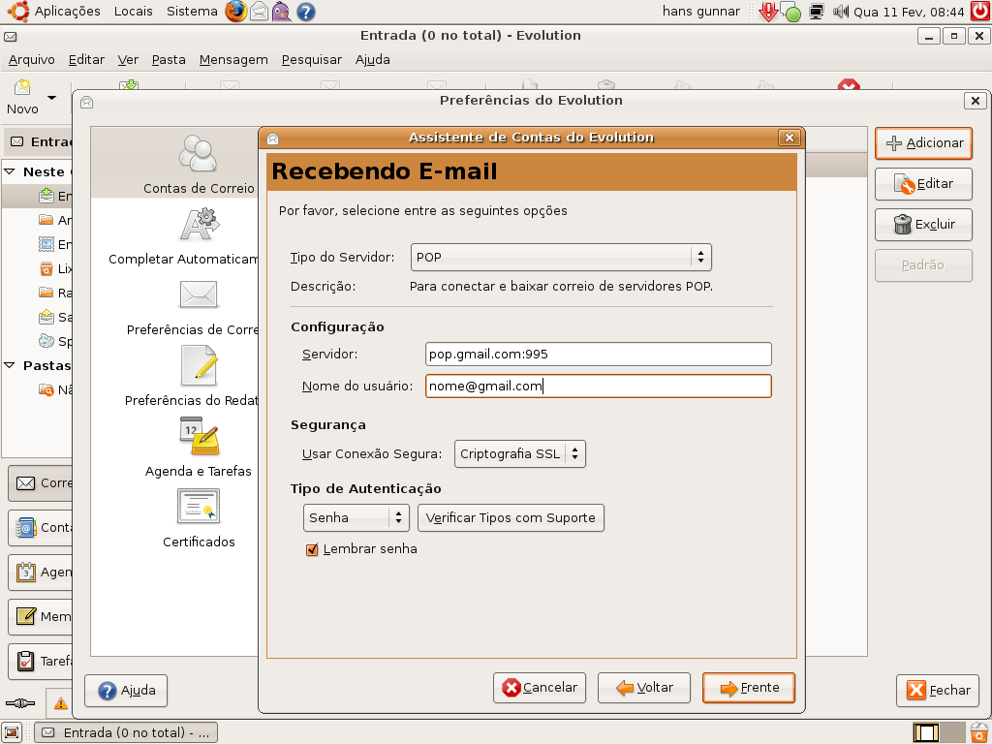Screen dimensions: 992x744
Task: Open Preferências do Redator pencil icon
Action: pos(199,365)
